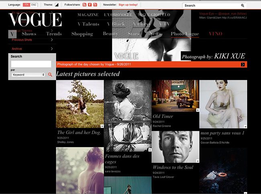Open the orange lifebuoy dark photo thumbnail
261x194 pixels.
(223, 171)
